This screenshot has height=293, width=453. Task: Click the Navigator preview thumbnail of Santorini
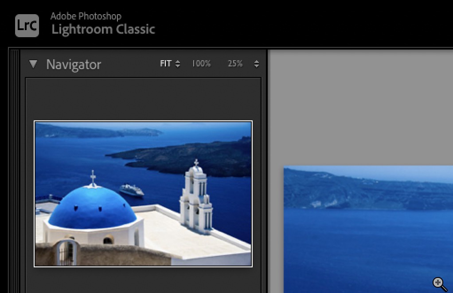tap(143, 194)
